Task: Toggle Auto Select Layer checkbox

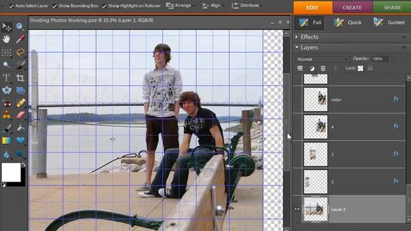Action: [x=12, y=6]
